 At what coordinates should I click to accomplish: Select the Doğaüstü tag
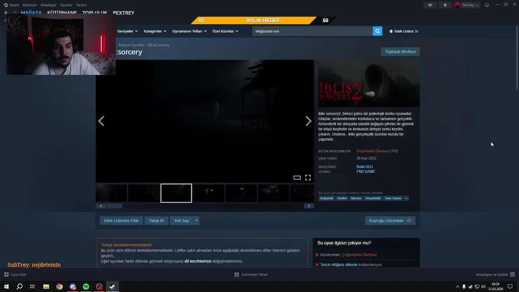point(326,198)
